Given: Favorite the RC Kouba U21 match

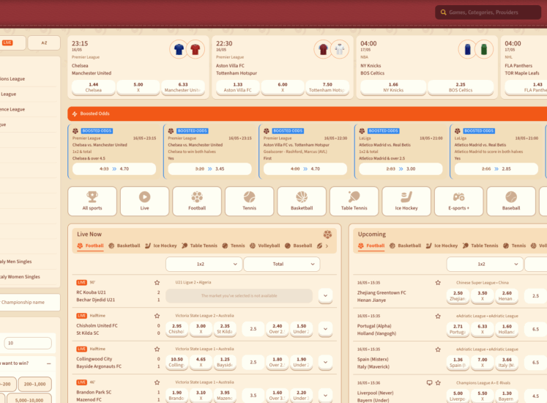Looking at the screenshot, I should click(x=157, y=283).
